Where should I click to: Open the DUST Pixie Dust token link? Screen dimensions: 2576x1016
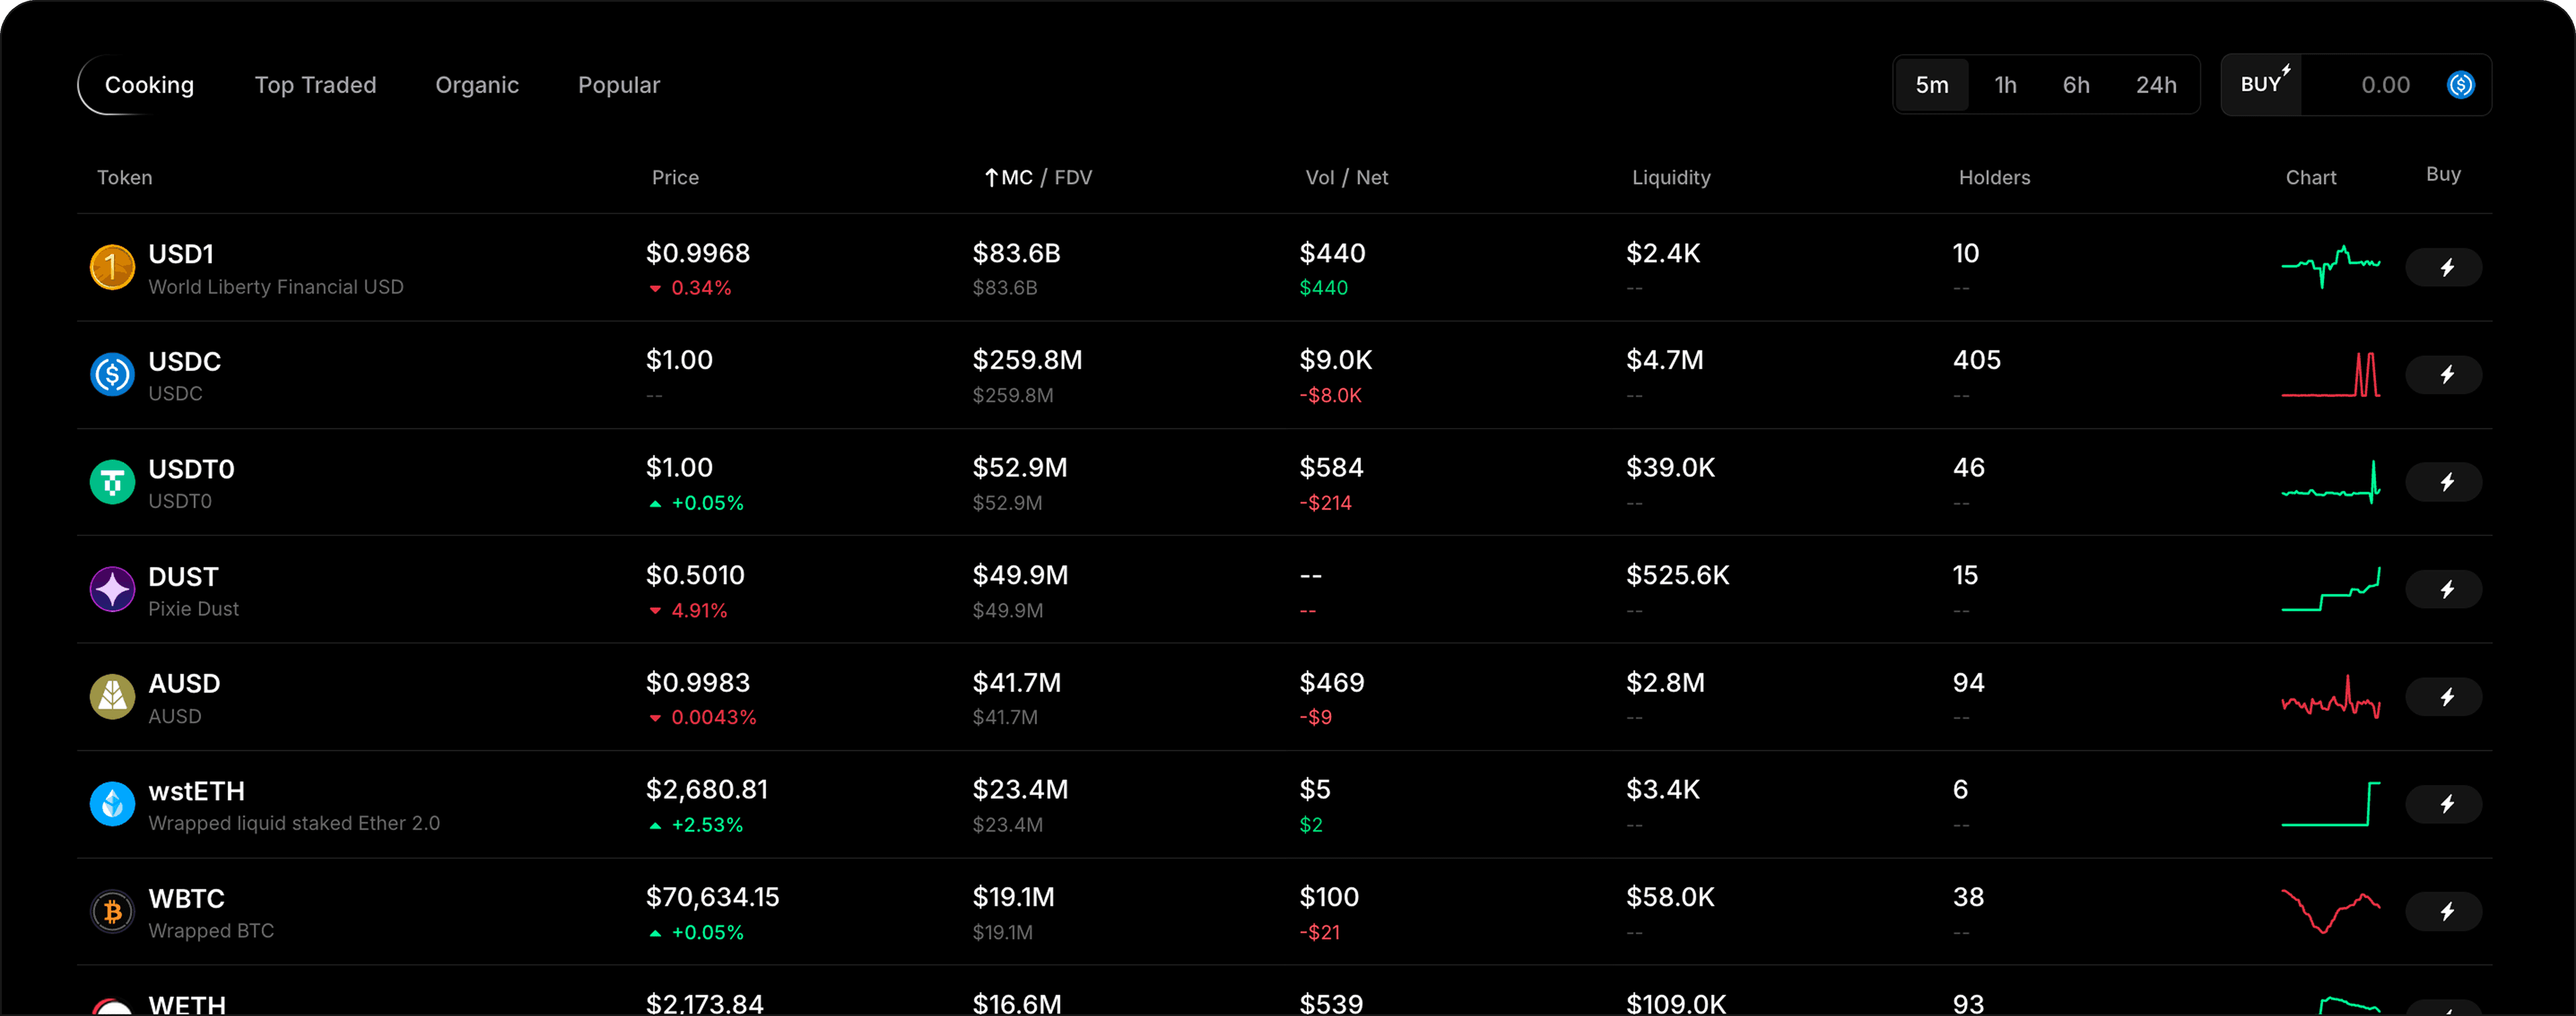[x=183, y=590]
